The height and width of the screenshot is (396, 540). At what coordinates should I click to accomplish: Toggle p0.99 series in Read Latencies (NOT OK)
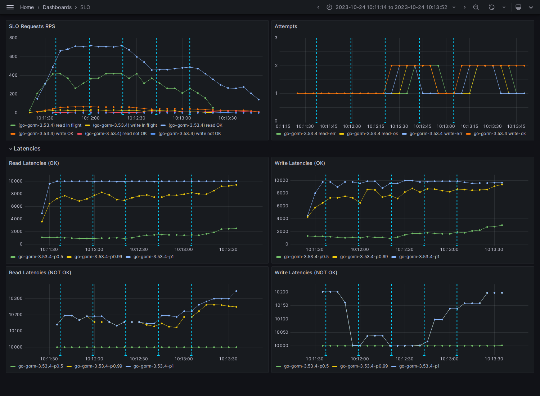click(x=98, y=366)
